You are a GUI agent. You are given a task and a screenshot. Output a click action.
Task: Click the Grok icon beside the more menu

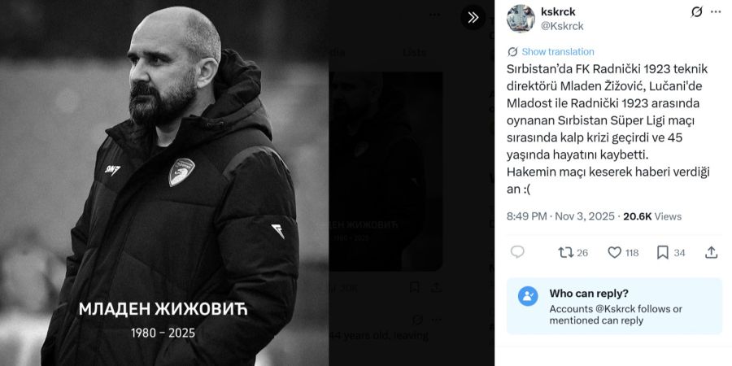coord(696,12)
